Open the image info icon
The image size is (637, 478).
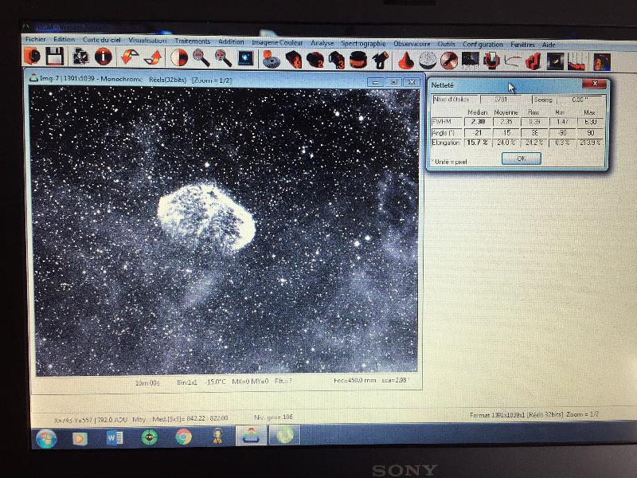coord(104,57)
